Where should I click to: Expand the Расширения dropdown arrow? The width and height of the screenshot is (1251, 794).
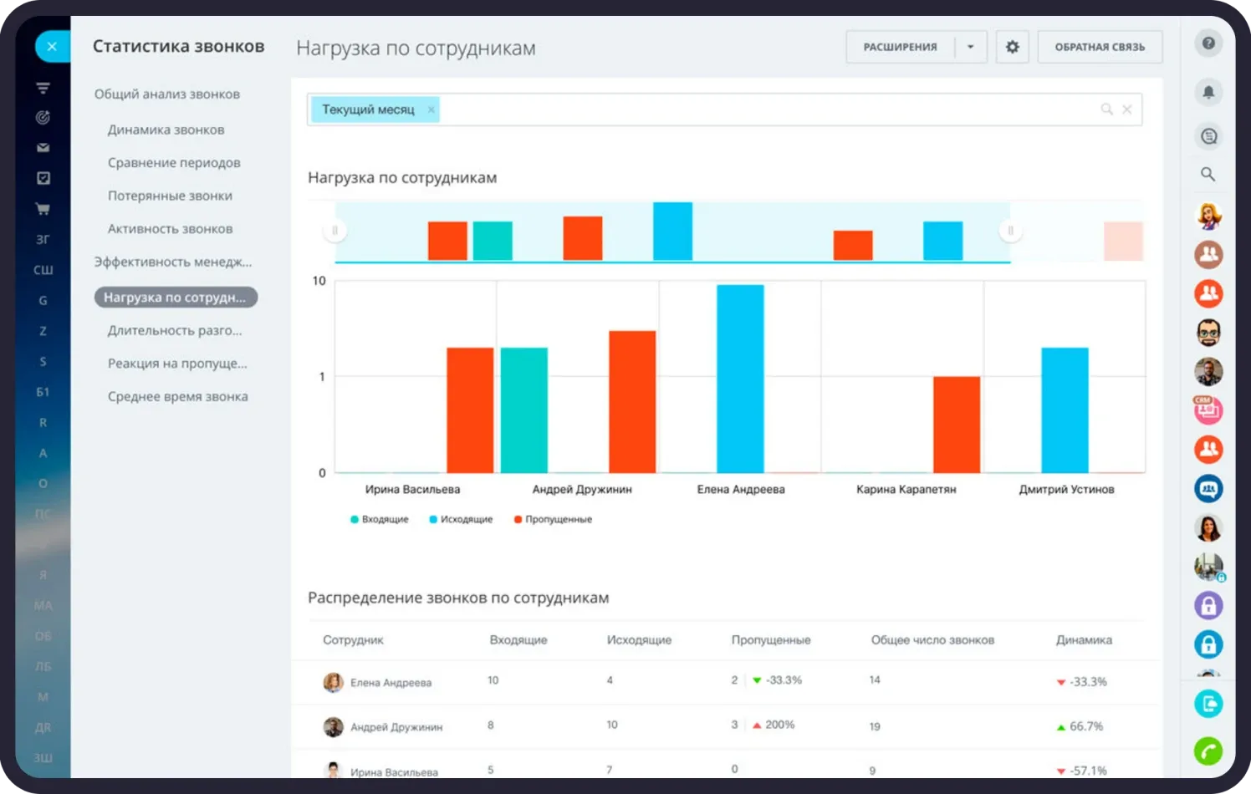click(971, 47)
